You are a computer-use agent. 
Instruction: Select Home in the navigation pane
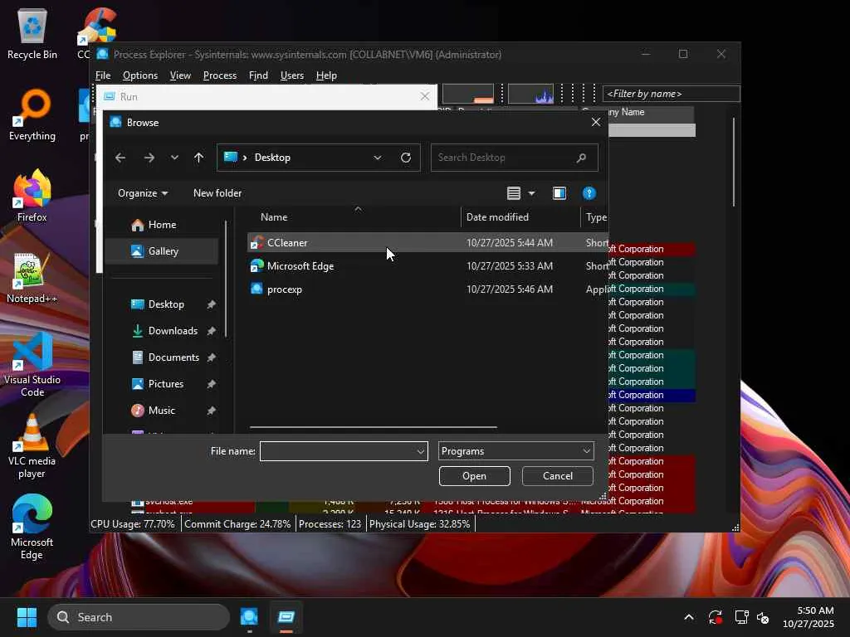point(162,225)
